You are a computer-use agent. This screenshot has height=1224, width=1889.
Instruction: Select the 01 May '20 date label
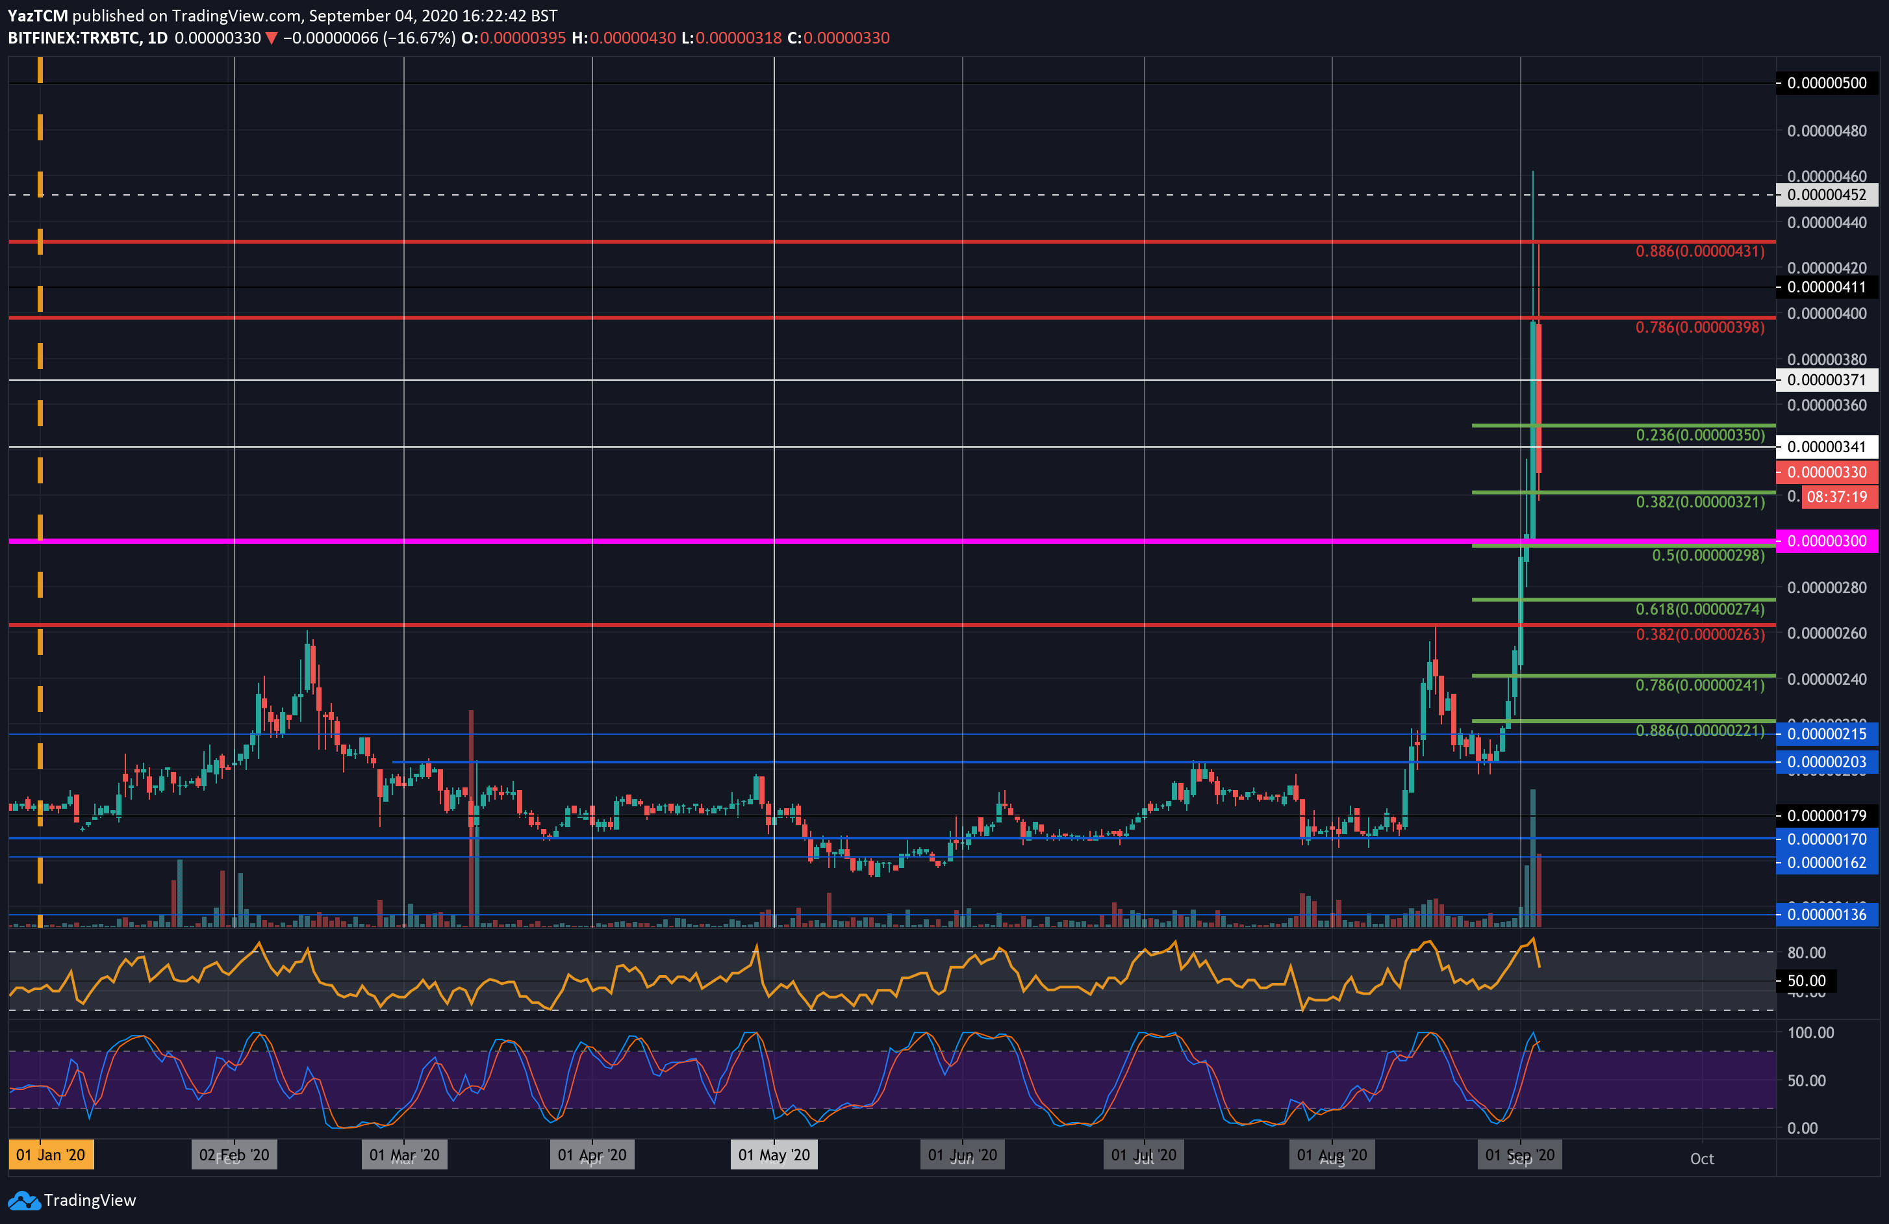click(x=774, y=1155)
